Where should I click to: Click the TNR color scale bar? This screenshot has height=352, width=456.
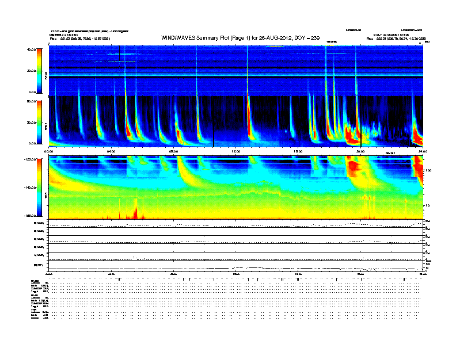[x=39, y=188]
